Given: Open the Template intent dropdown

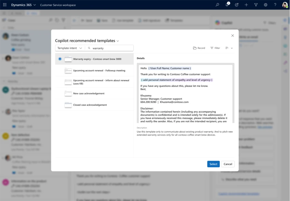Looking at the screenshot, I should 70,48.
